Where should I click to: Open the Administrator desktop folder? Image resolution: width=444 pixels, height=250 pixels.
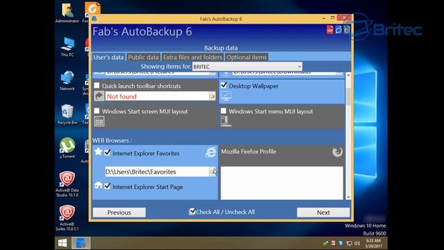point(67,12)
